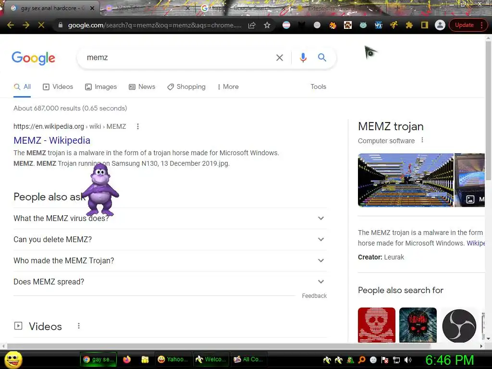Open search Tools
This screenshot has height=369, width=492.
318,87
